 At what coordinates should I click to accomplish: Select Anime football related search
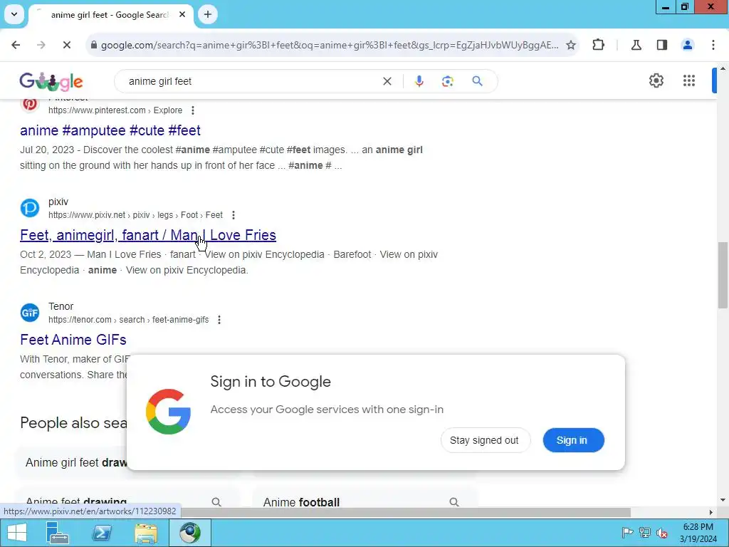[x=364, y=501]
